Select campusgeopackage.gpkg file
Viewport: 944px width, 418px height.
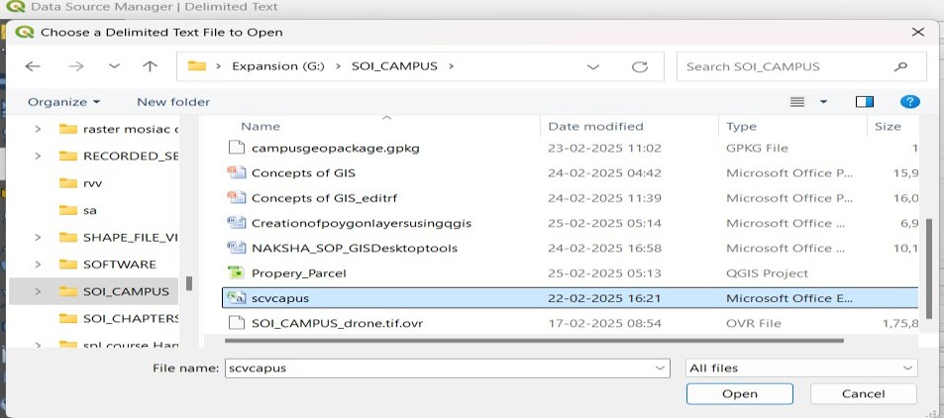[336, 149]
